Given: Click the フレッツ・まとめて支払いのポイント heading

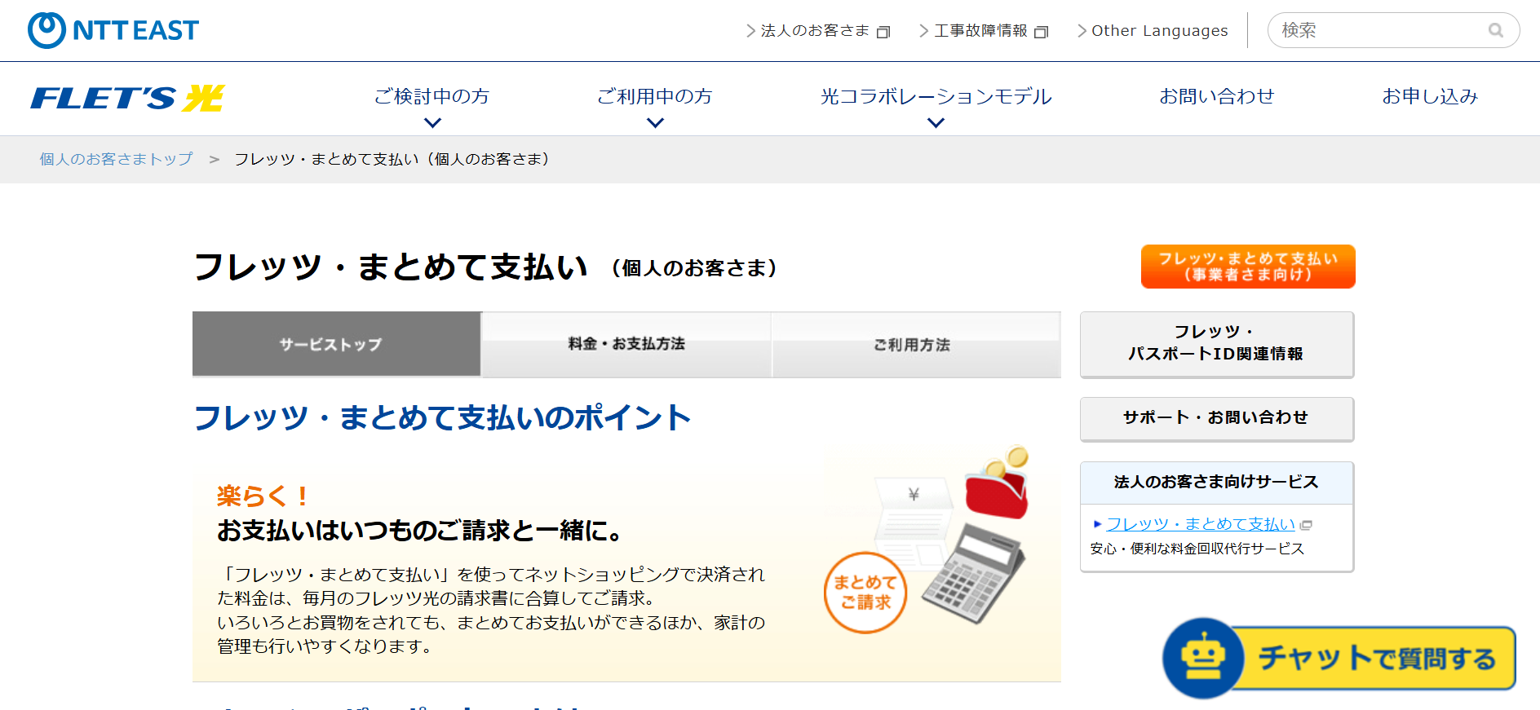Looking at the screenshot, I should pos(442,418).
